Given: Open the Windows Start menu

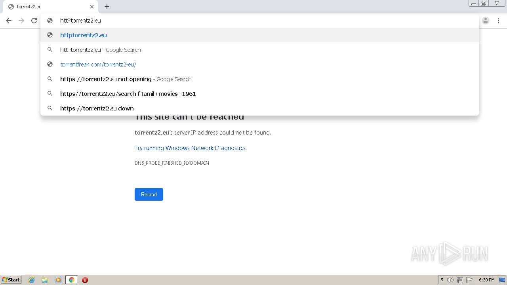Looking at the screenshot, I should click(11, 280).
